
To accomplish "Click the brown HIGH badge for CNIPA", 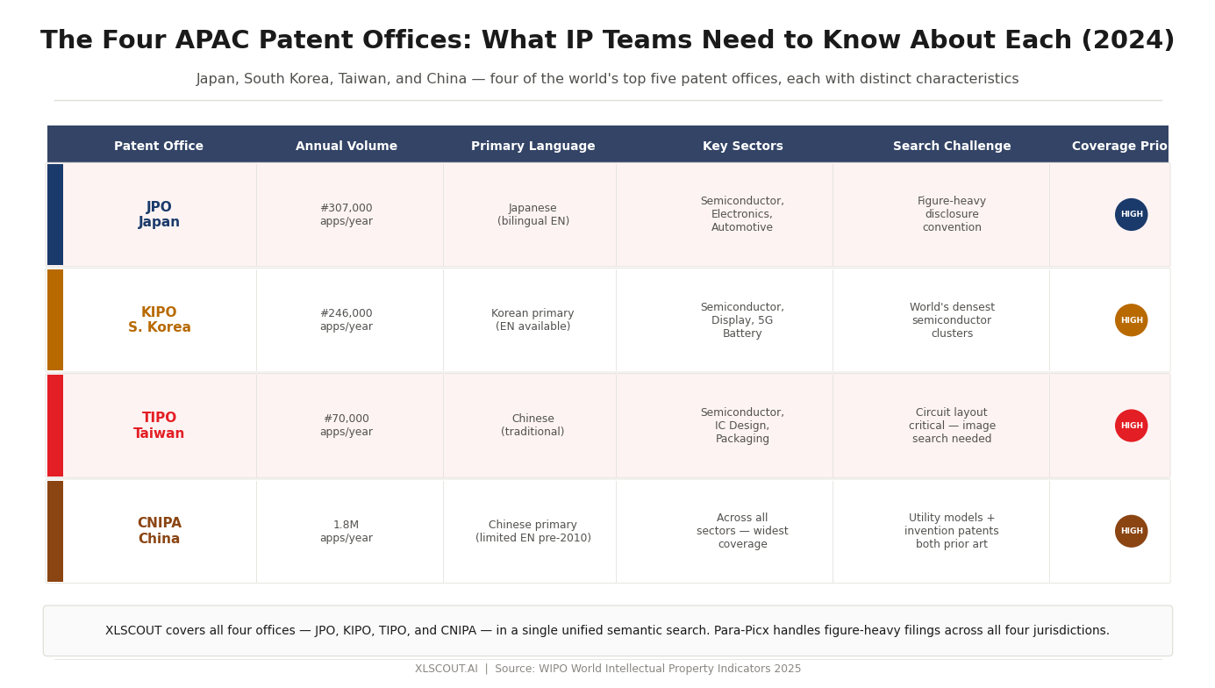I will 1131,531.
